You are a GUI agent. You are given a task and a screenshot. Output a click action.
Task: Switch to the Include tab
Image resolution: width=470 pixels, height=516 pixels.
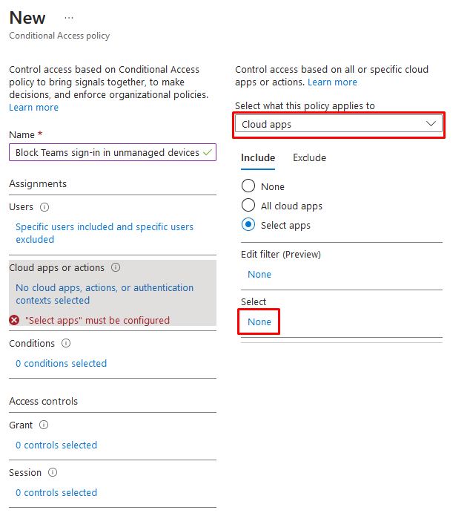click(258, 157)
